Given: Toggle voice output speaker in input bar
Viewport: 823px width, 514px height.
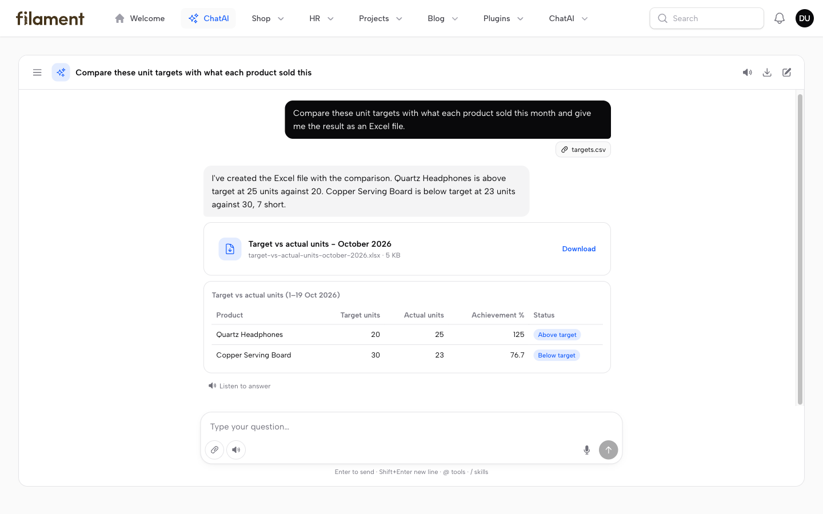Looking at the screenshot, I should coord(236,449).
